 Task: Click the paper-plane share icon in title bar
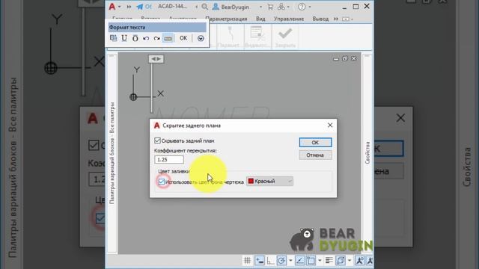(140, 7)
